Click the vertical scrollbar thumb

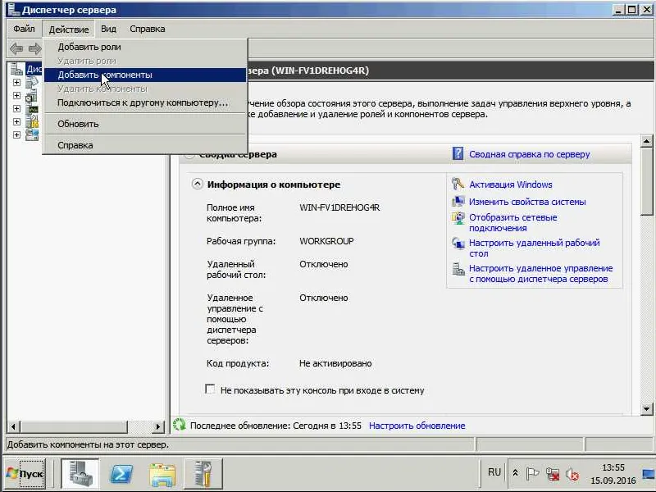[x=646, y=181]
